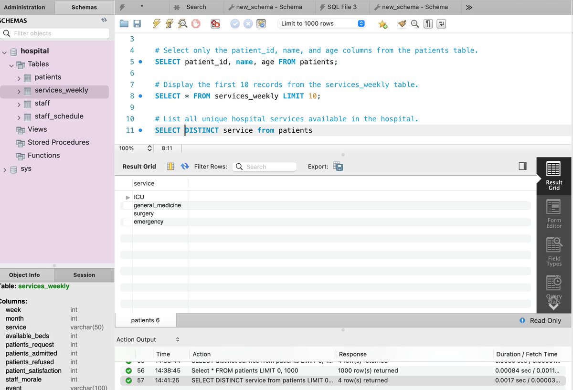Image resolution: width=573 pixels, height=390 pixels.
Task: Execute the whole script with lightning bolt icon
Action: (157, 23)
